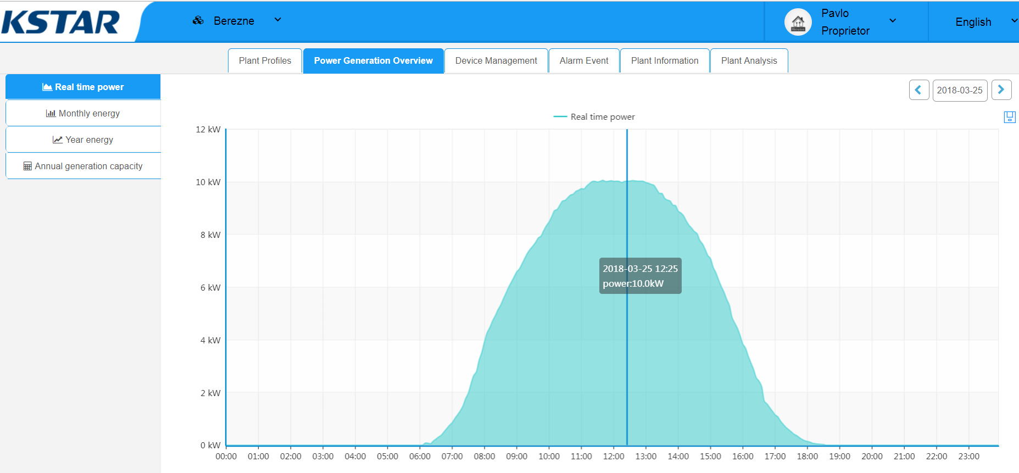Screen dimensions: 1019x473
Task: Switch to the Plant Profiles tab
Action: (x=265, y=60)
